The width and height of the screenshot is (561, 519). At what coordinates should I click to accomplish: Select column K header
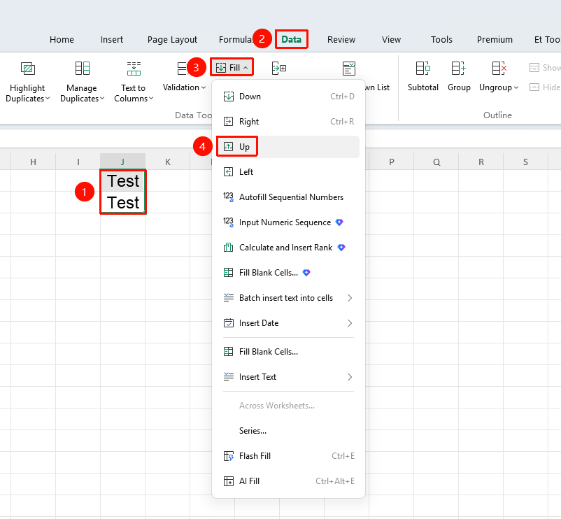tap(168, 162)
